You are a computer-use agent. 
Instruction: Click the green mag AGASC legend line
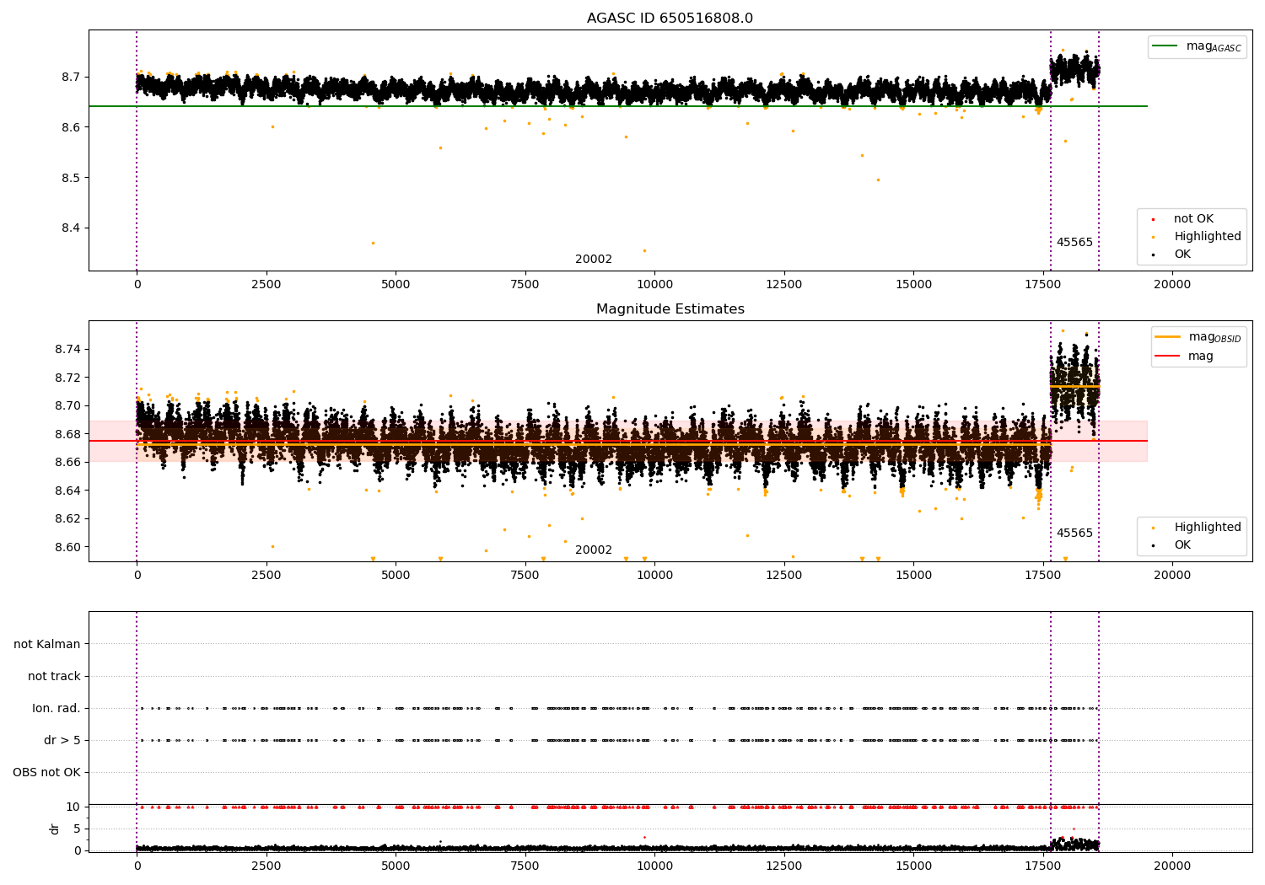pyautogui.click(x=1165, y=46)
